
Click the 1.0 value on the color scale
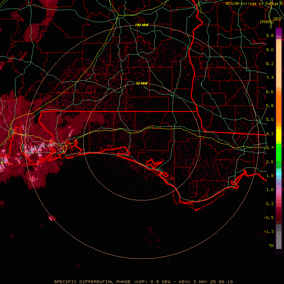coord(270,190)
